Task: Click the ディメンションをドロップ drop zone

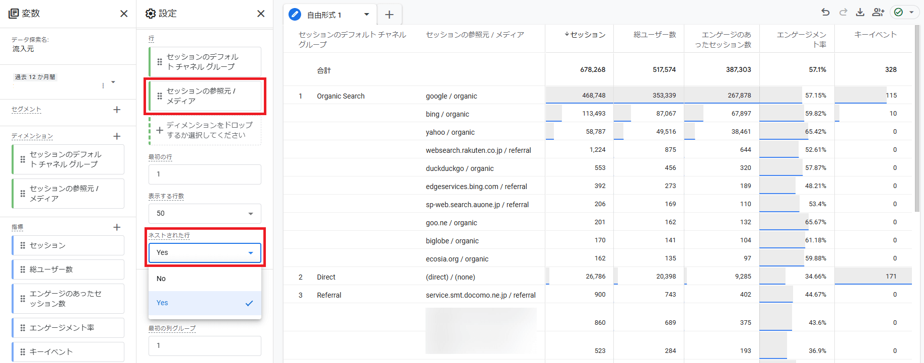Action: point(205,130)
